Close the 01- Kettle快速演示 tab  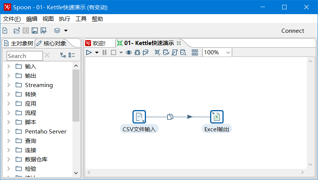click(x=179, y=43)
